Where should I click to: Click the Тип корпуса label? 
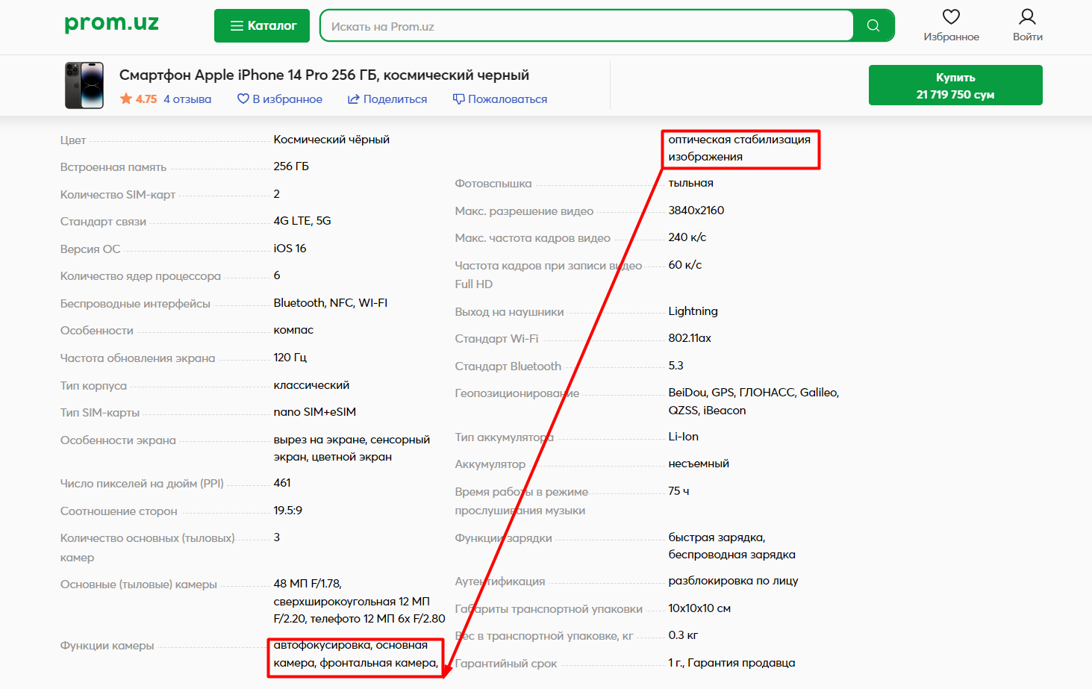point(93,386)
